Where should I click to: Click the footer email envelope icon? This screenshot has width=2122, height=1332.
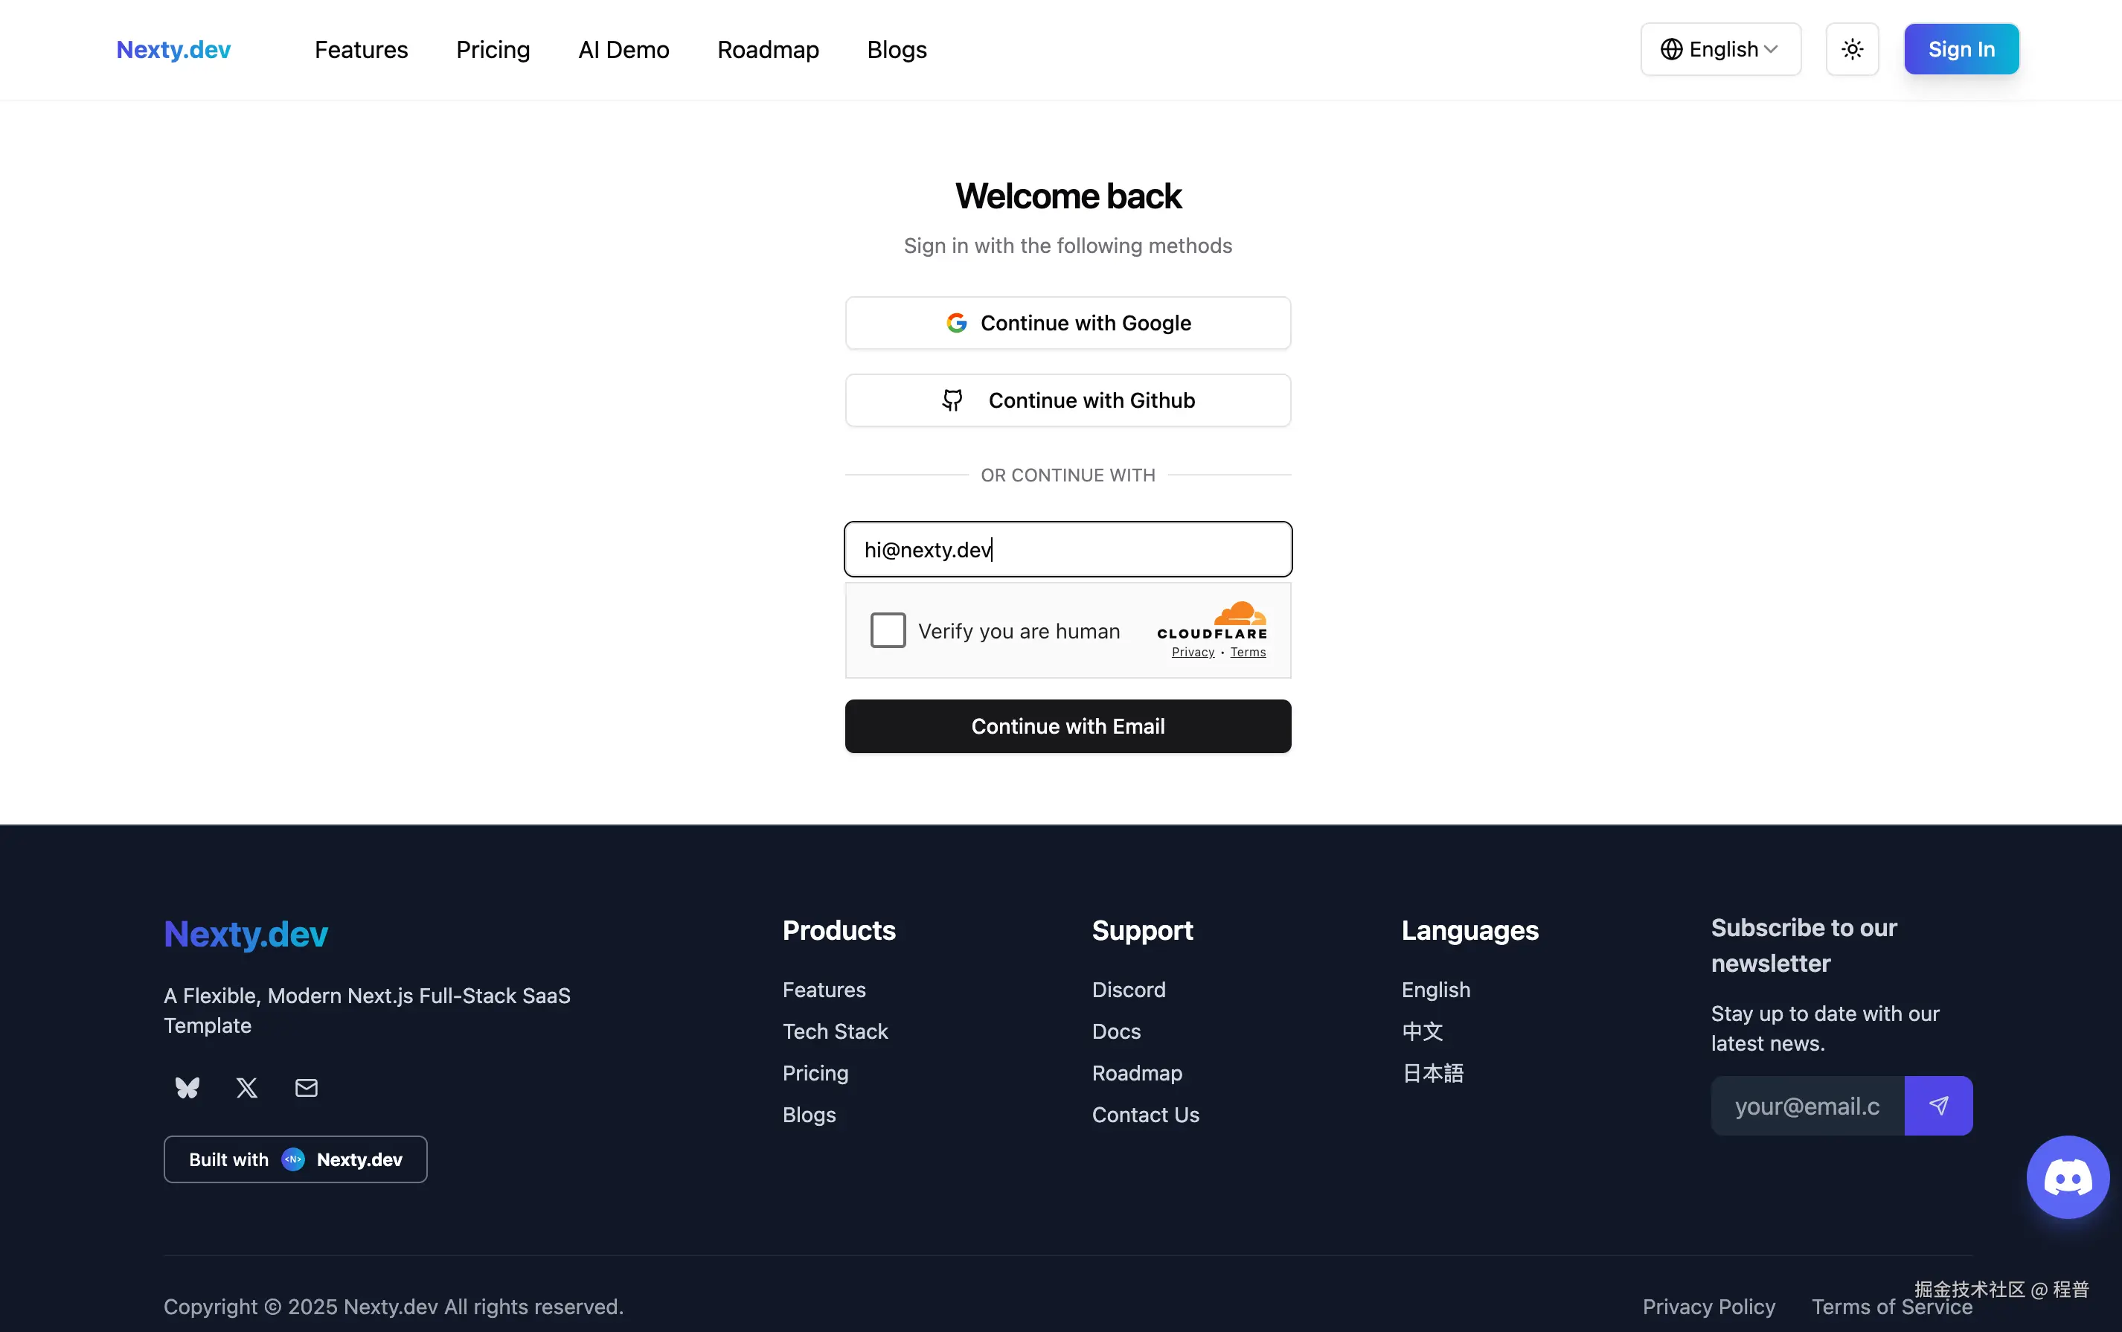[x=306, y=1088]
